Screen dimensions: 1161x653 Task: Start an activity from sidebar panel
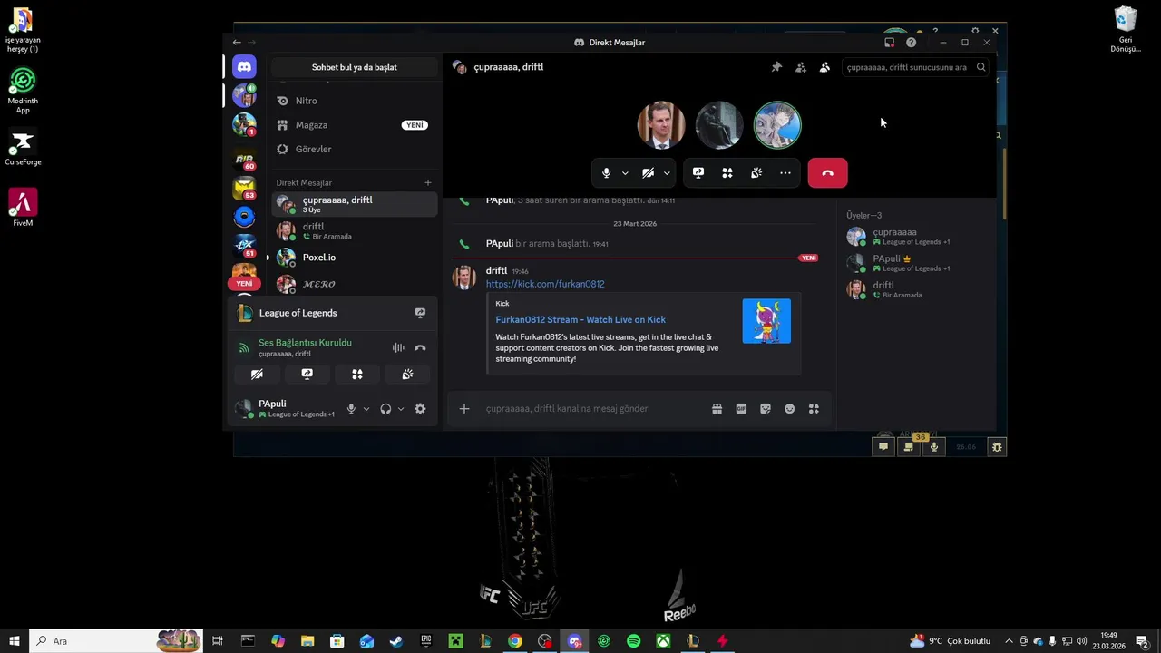click(357, 374)
